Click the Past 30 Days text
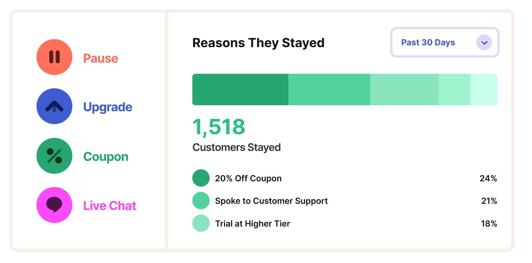This screenshot has height=263, width=532. coord(428,43)
